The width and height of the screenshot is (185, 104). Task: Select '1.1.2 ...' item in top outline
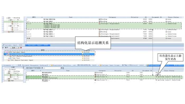click(16, 24)
